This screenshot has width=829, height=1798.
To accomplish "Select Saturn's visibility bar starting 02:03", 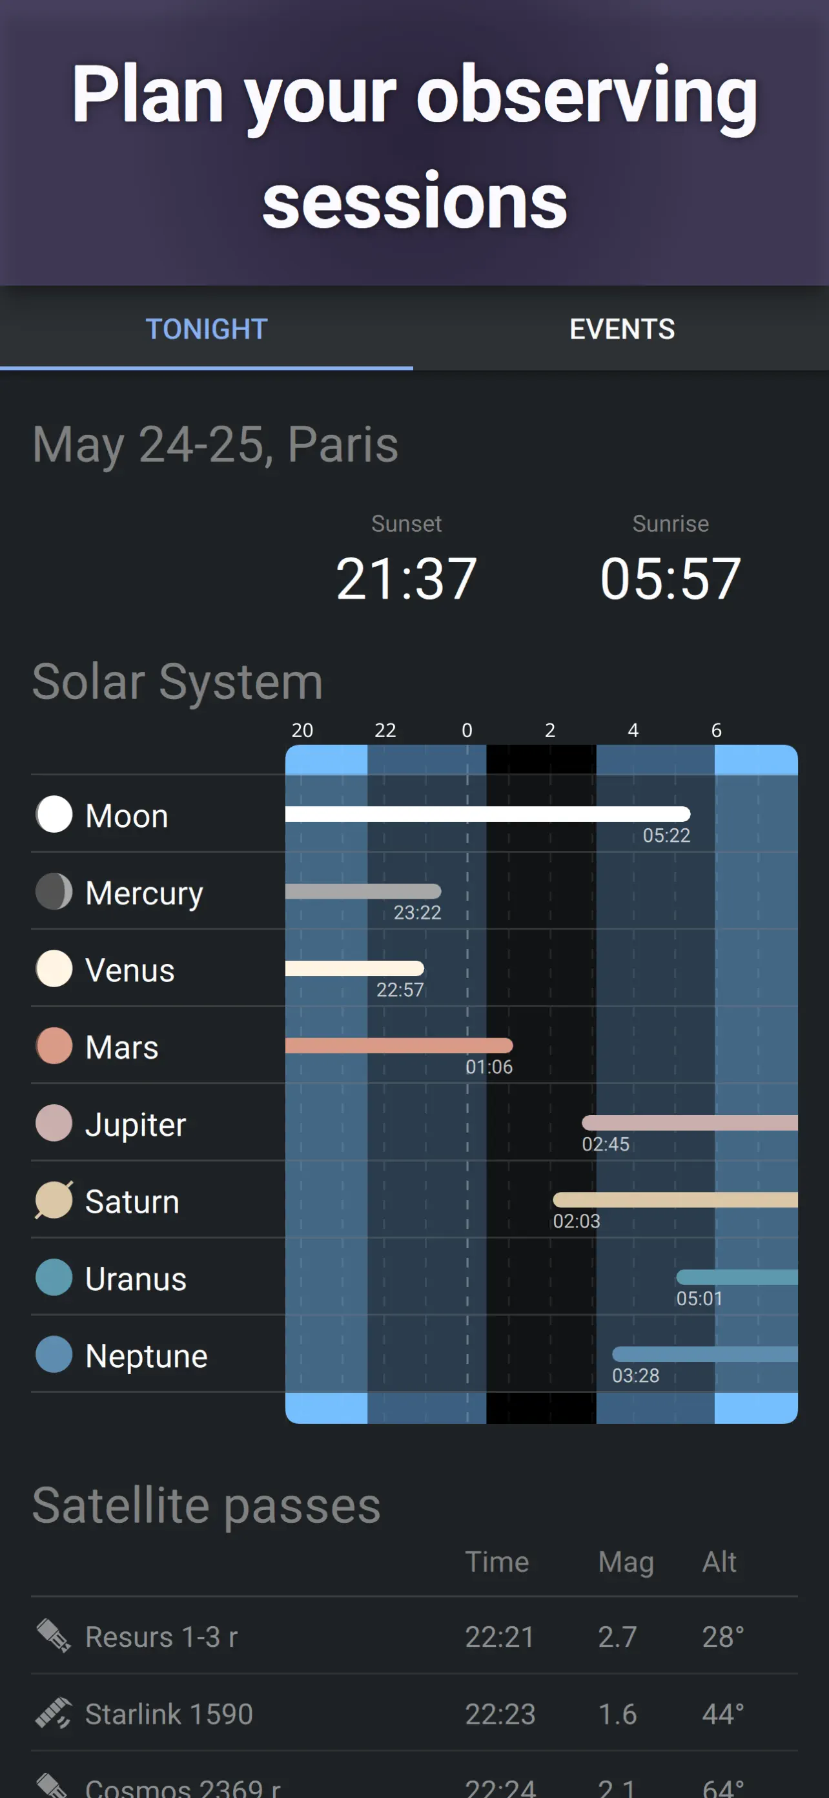I will (x=675, y=1200).
